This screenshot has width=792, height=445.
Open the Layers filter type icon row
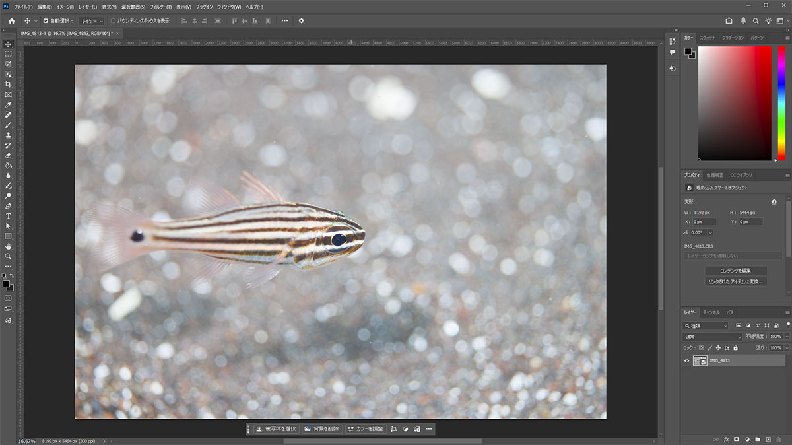(739, 325)
